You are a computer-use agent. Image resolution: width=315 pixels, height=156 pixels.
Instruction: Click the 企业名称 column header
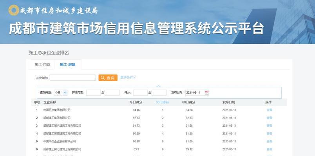coord(50,102)
